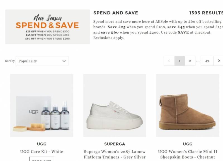Image resolution: width=223 pixels, height=161 pixels.
Task: Open UGG Care Kit - White title link
Action: click(x=42, y=152)
